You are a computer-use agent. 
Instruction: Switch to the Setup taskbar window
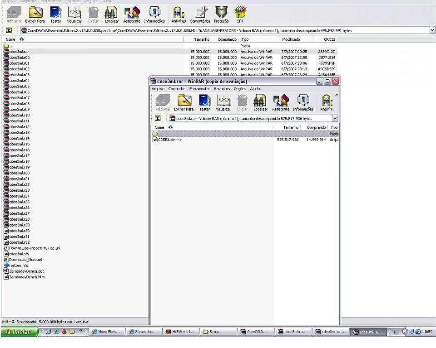[x=218, y=332]
